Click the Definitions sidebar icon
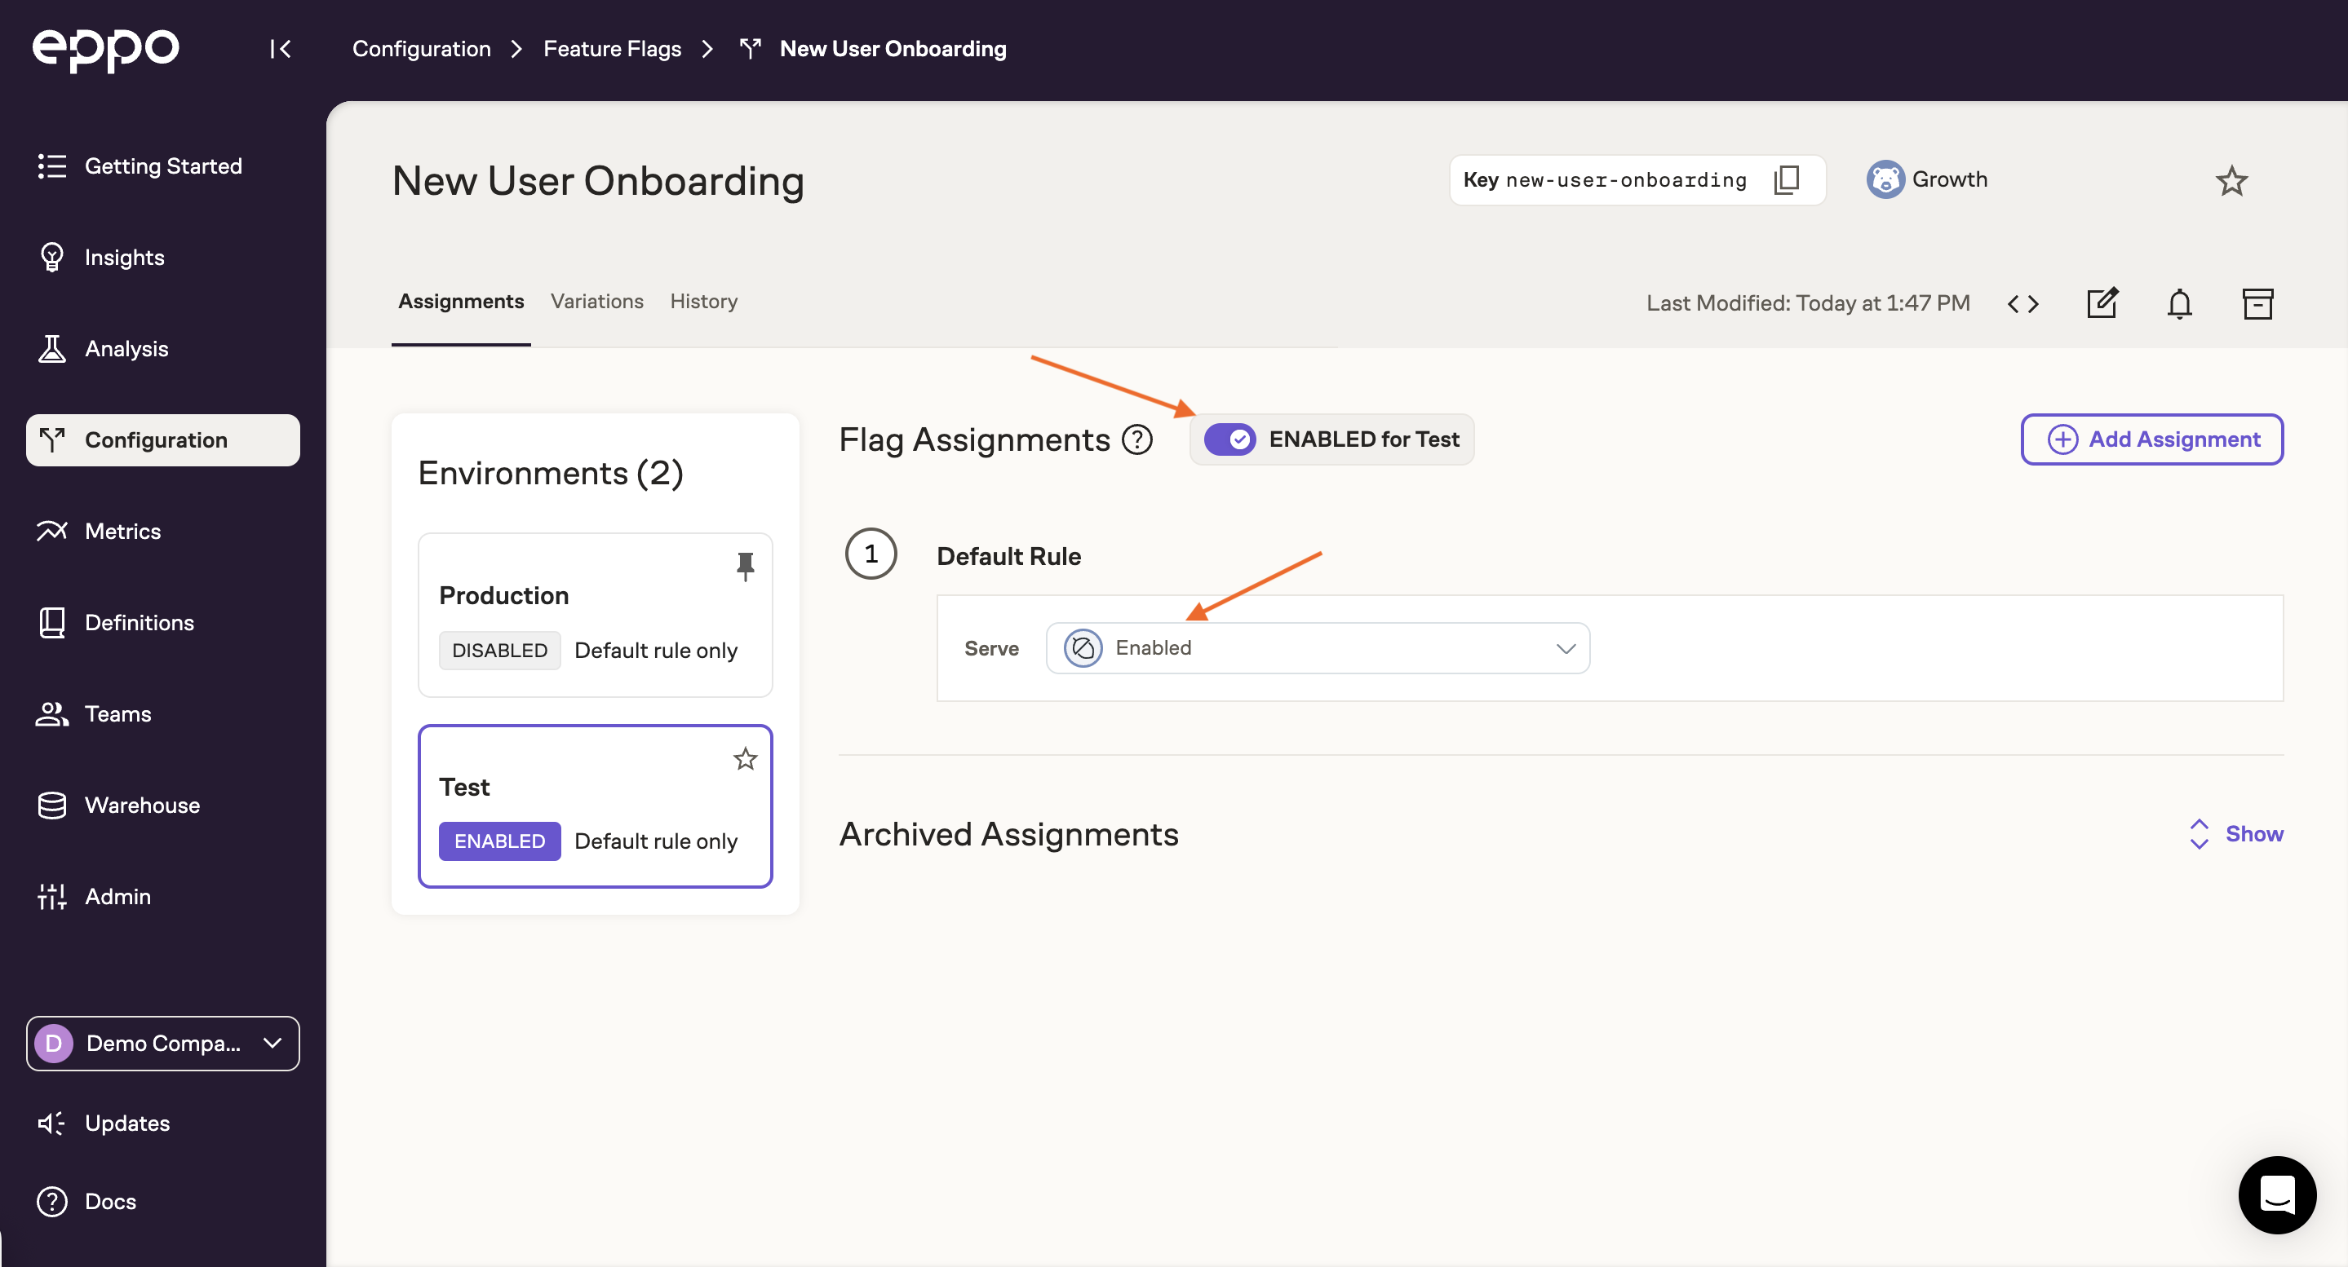Viewport: 2348px width, 1267px height. (53, 623)
